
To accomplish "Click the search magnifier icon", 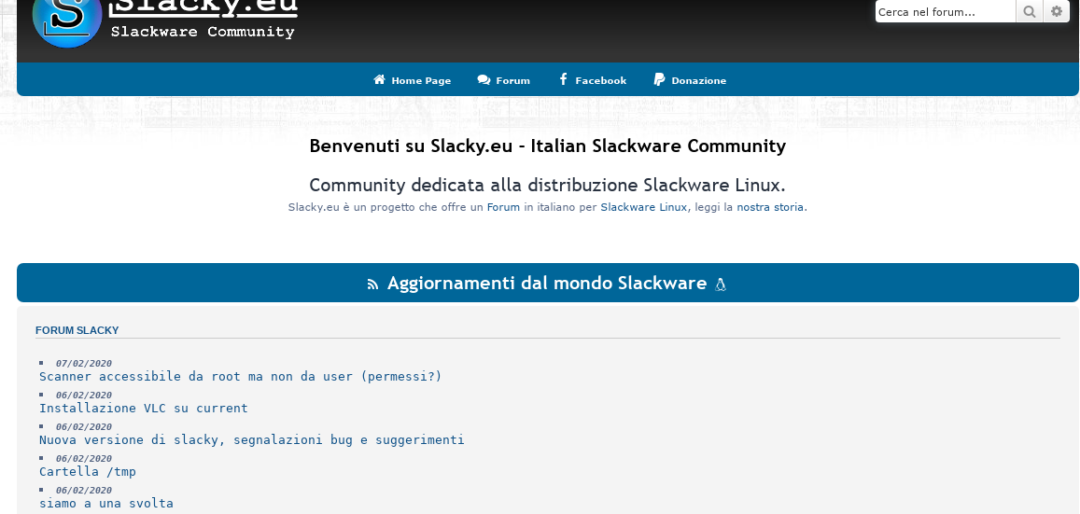I will [x=1029, y=11].
